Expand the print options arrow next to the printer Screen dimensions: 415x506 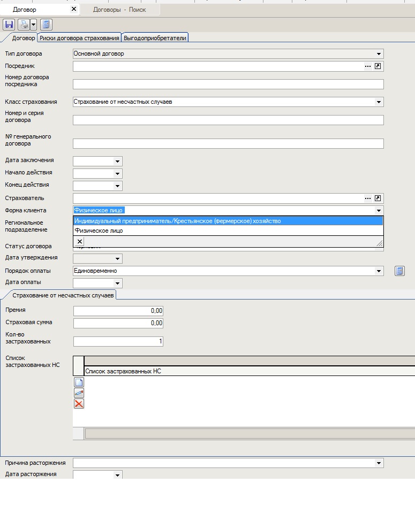(33, 25)
